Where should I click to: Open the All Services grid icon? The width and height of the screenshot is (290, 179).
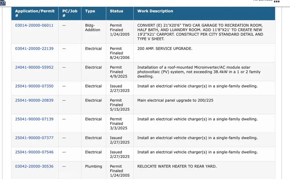276,1
